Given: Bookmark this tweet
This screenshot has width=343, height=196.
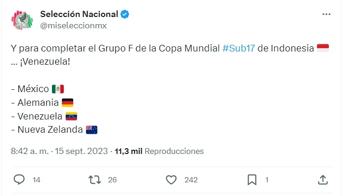Looking at the screenshot, I should (x=252, y=180).
